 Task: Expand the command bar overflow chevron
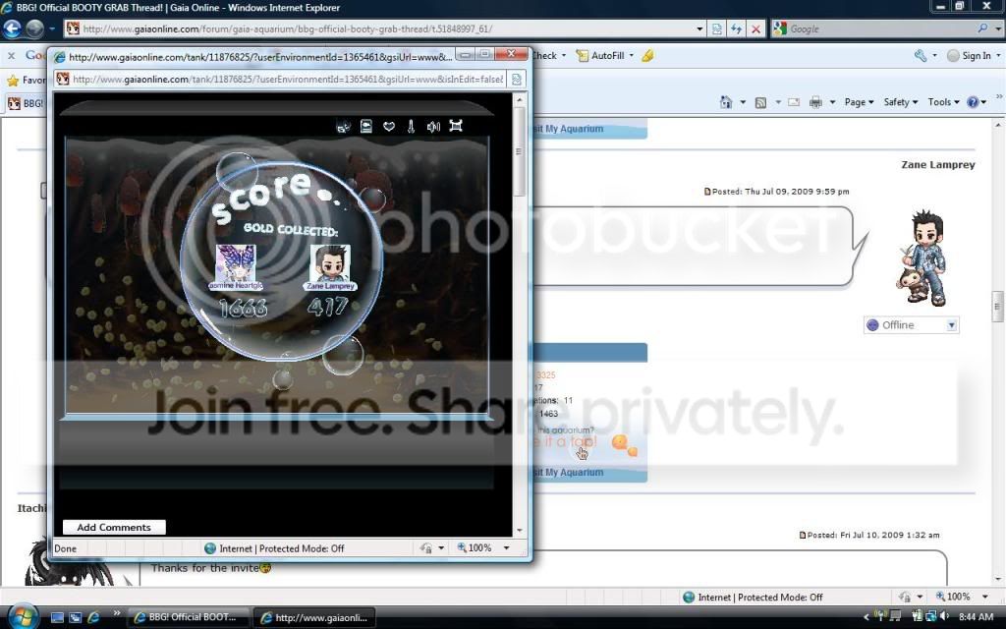coord(998,98)
